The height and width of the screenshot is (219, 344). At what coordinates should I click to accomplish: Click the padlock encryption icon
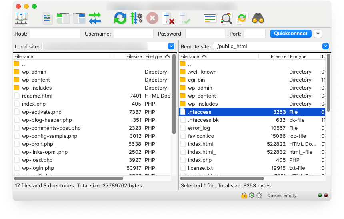point(244,195)
